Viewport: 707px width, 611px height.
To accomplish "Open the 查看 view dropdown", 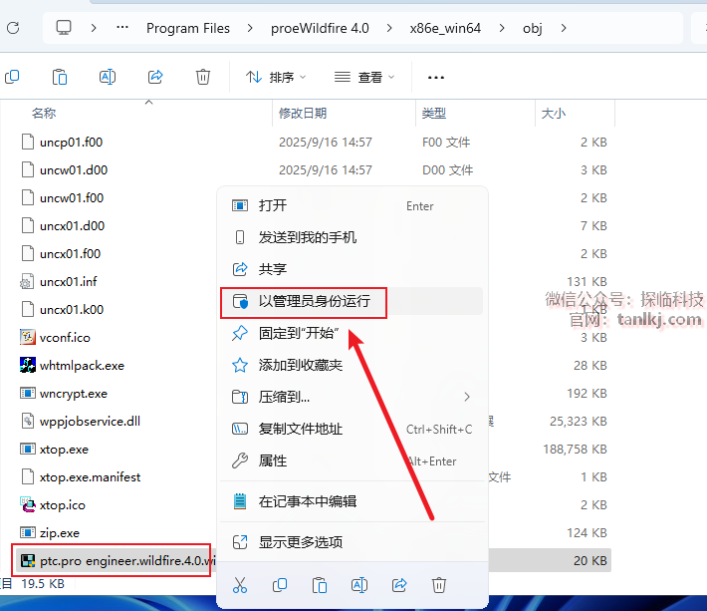I will [x=364, y=77].
